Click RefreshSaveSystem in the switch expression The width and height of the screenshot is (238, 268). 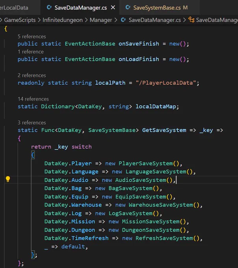(164, 238)
